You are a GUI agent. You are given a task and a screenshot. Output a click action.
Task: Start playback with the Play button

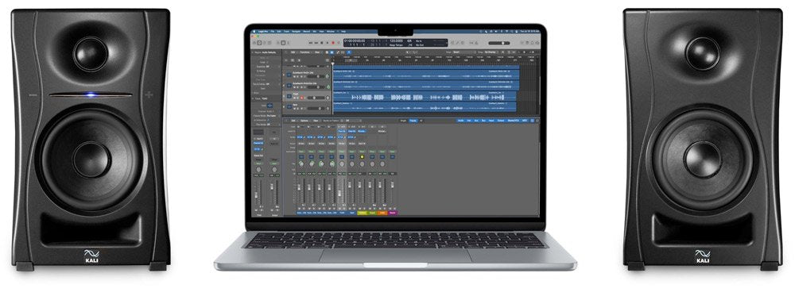328,43
